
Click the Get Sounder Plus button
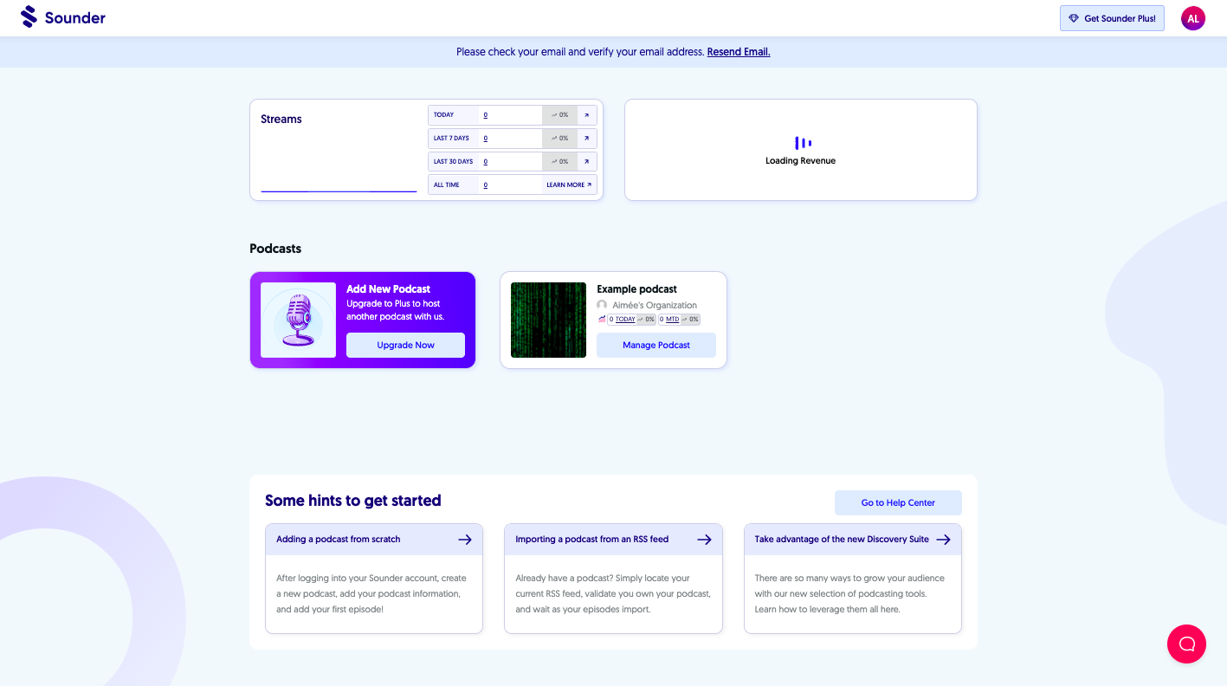coord(1112,17)
